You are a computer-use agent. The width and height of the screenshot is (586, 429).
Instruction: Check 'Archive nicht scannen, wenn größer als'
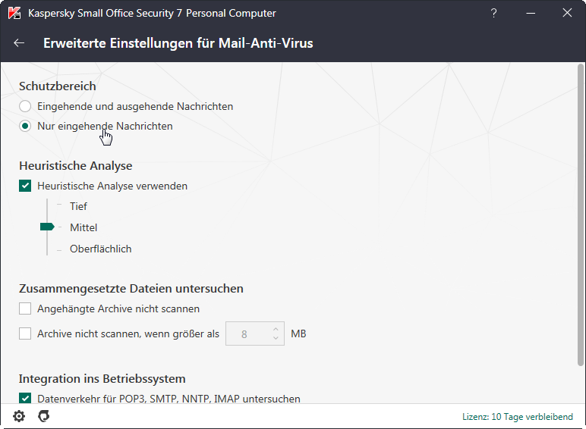26,333
